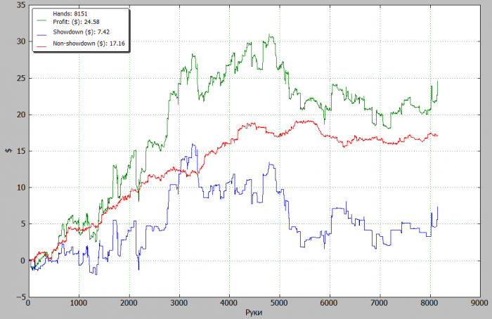
Task: Click the x-axis tick value 3000
Action: (x=179, y=303)
